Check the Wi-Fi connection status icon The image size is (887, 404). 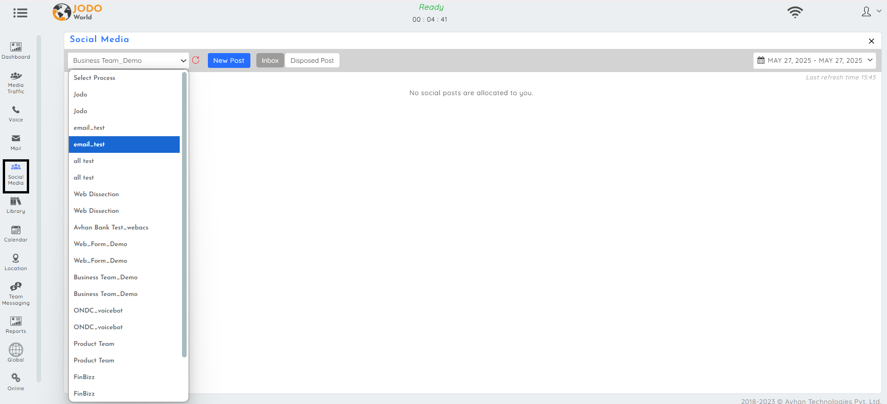tap(795, 12)
